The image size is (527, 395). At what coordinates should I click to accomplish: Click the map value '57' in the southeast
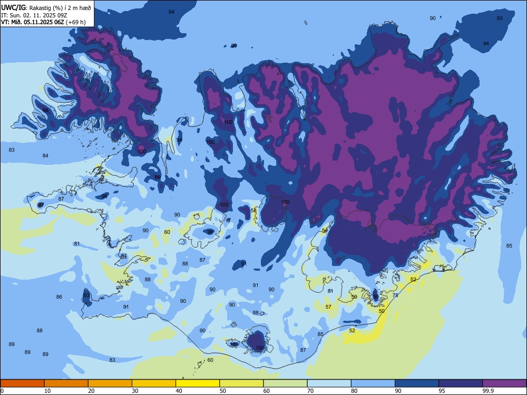click(328, 307)
